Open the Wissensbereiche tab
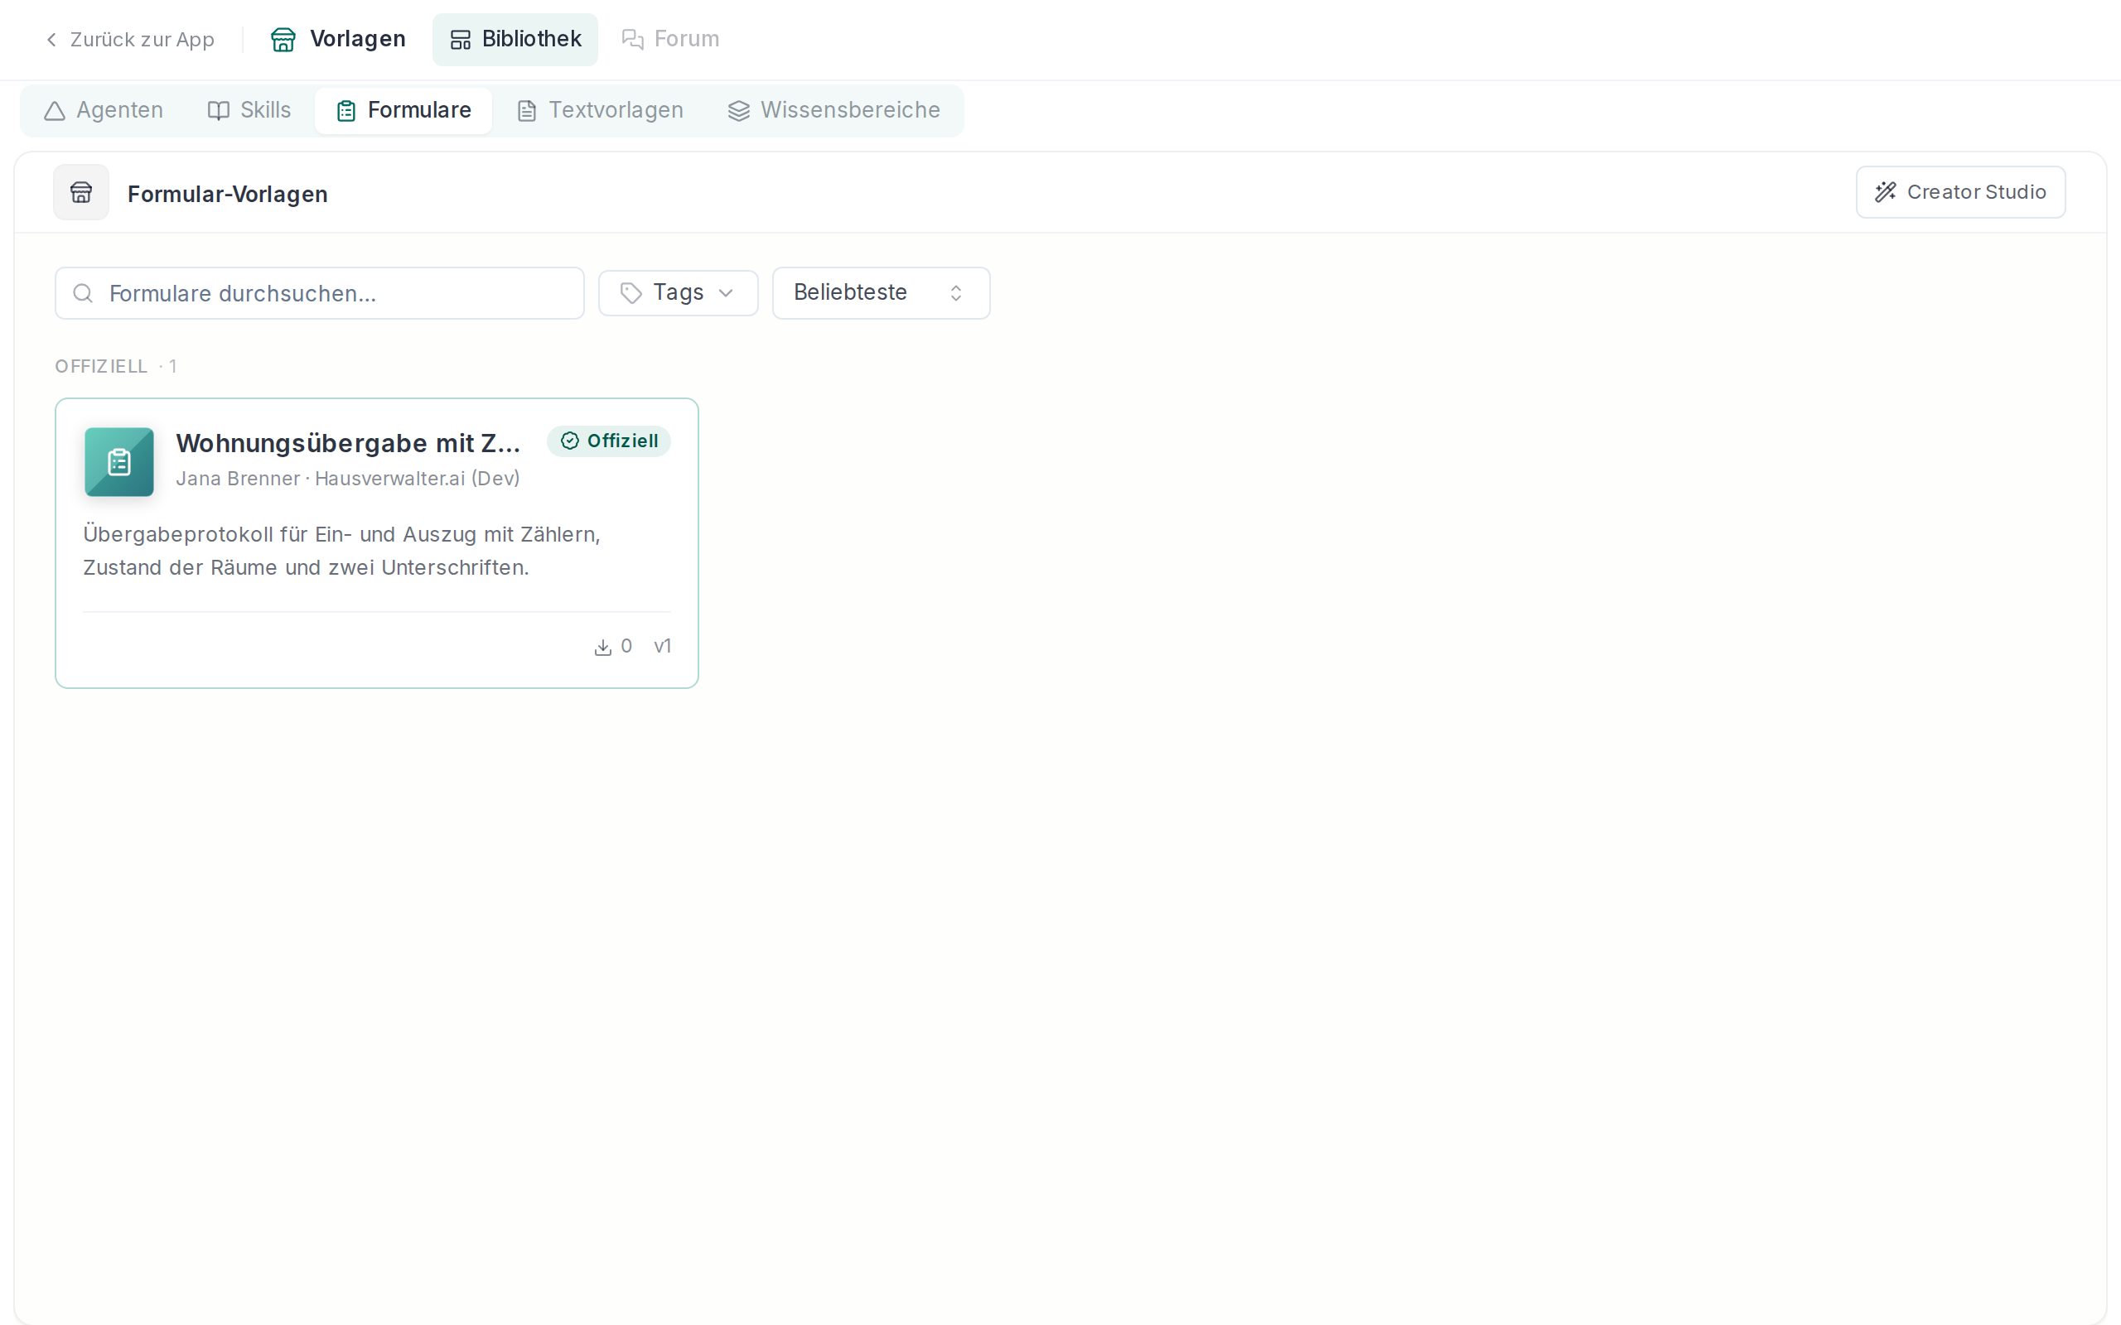The height and width of the screenshot is (1325, 2121). (834, 110)
